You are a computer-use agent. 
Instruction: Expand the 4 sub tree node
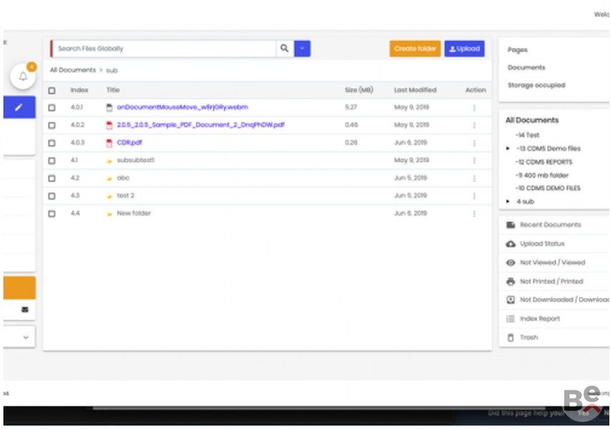coord(508,202)
